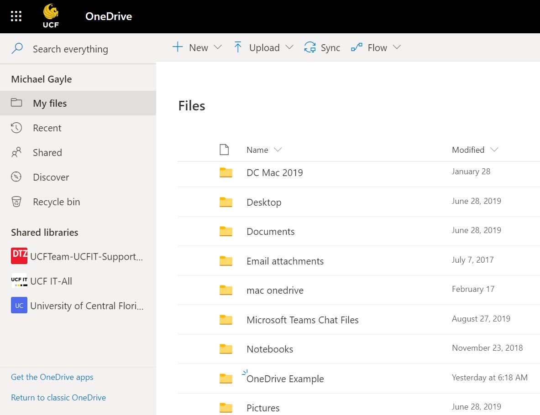The width and height of the screenshot is (540, 415).
Task: Click Get the OneDrive apps link
Action: coord(52,377)
